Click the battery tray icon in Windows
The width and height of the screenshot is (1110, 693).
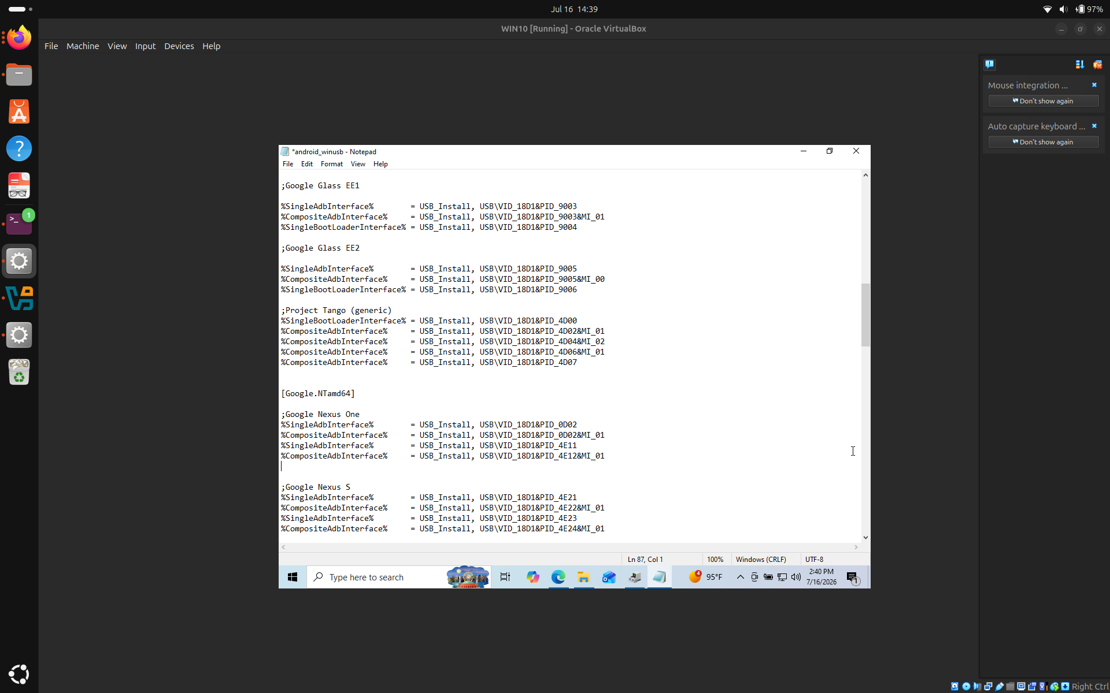pyautogui.click(x=768, y=577)
